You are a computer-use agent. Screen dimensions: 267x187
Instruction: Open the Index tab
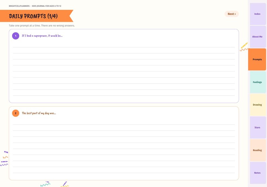coord(258,14)
